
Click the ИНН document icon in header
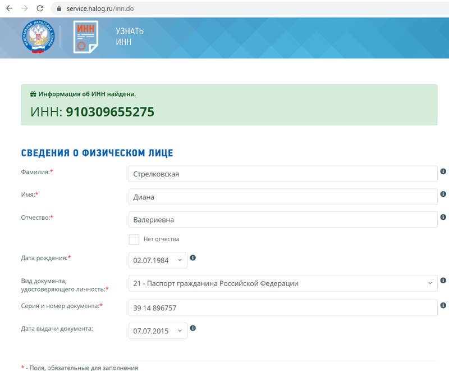pos(85,37)
